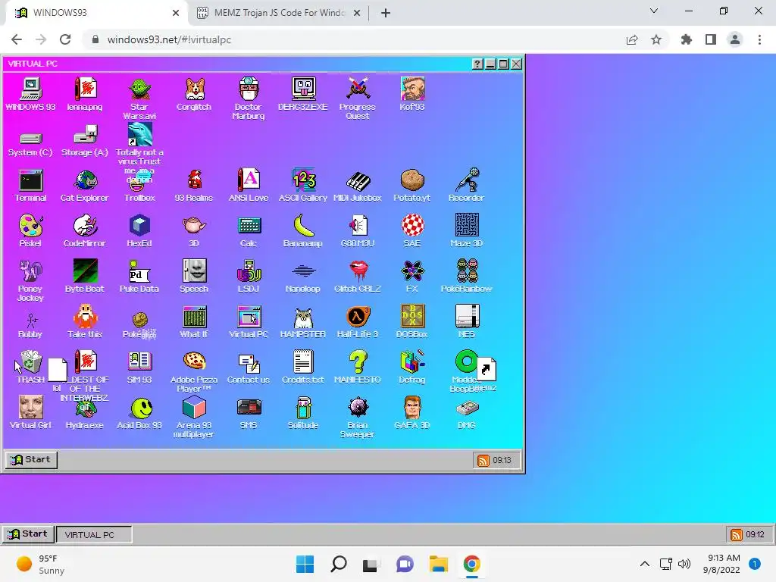Open the System (C:) drive
Screen dimensions: 776x582
(30, 139)
